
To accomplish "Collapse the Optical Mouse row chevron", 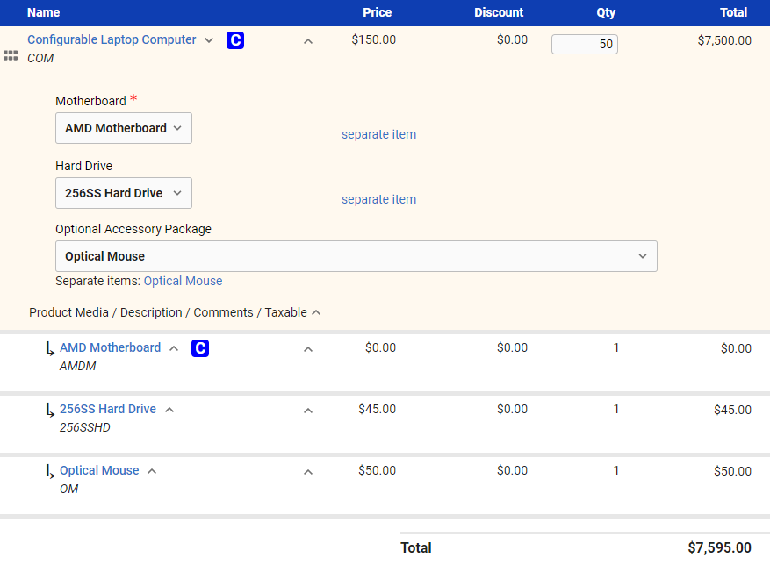I will (308, 471).
